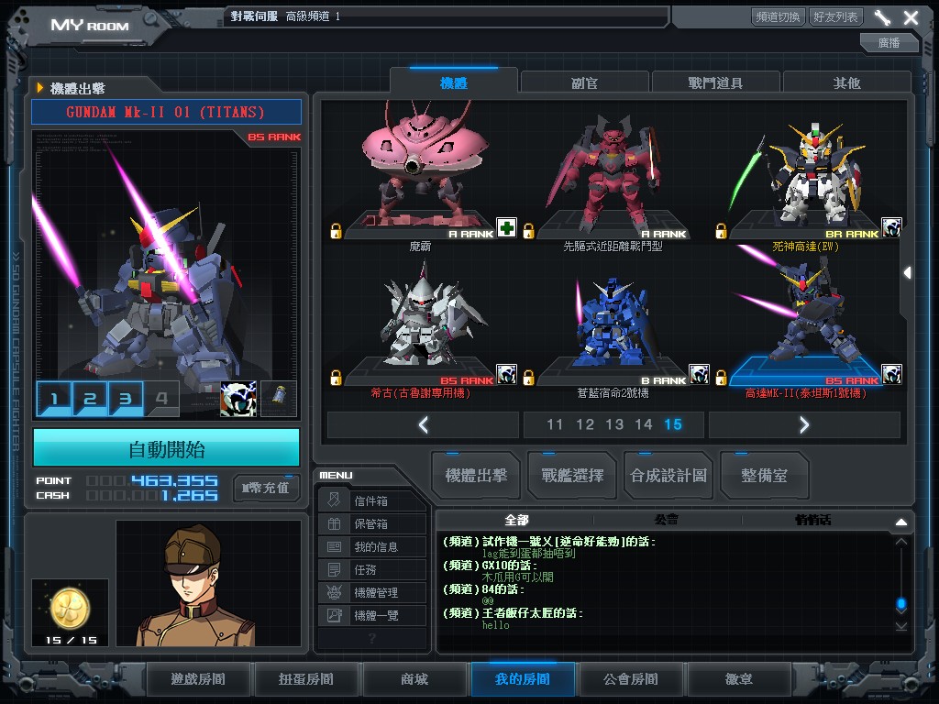Switch to the 副官 tab
Viewport: 939px width, 704px height.
pos(584,82)
